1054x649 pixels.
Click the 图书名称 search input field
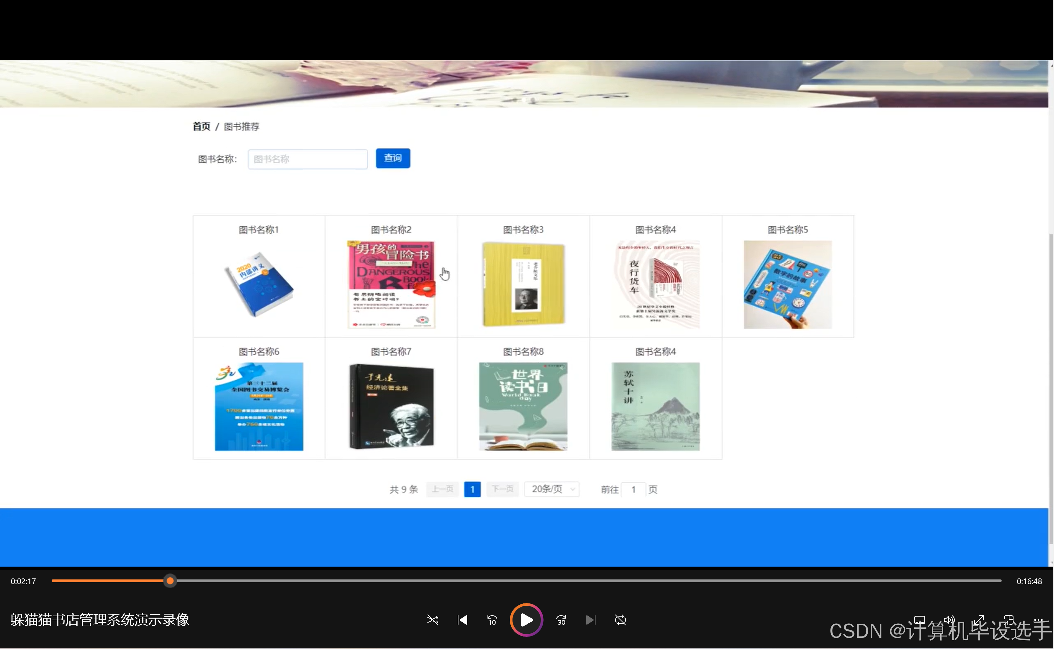pos(307,159)
